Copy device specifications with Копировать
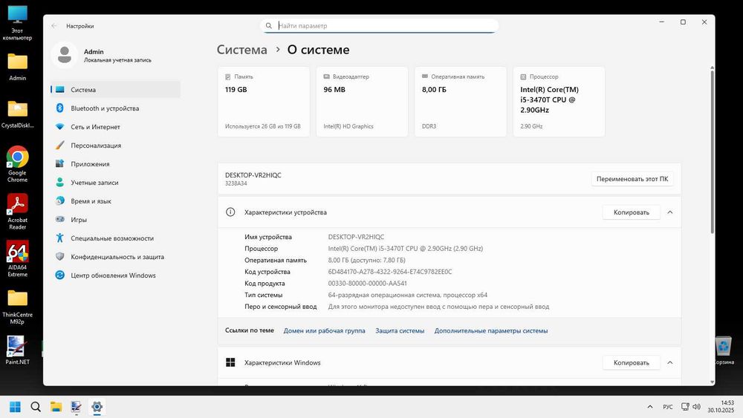 tap(632, 212)
